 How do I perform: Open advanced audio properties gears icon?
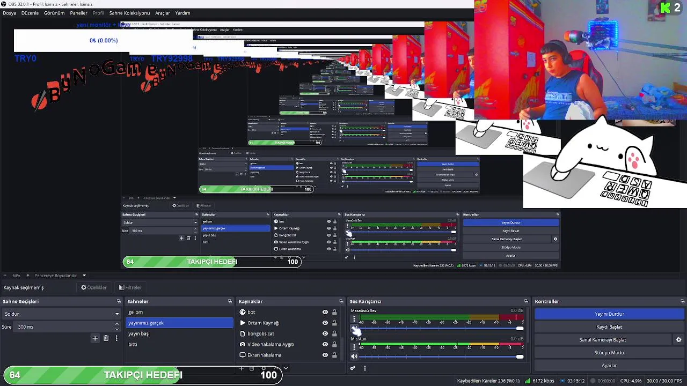(353, 368)
